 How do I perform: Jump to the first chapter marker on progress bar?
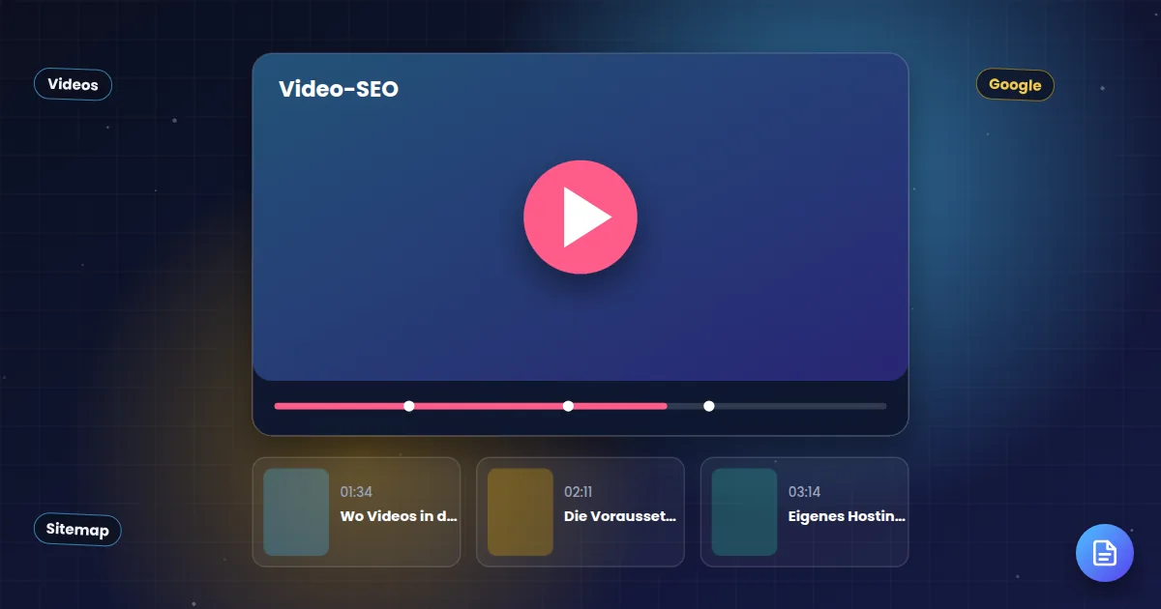409,406
